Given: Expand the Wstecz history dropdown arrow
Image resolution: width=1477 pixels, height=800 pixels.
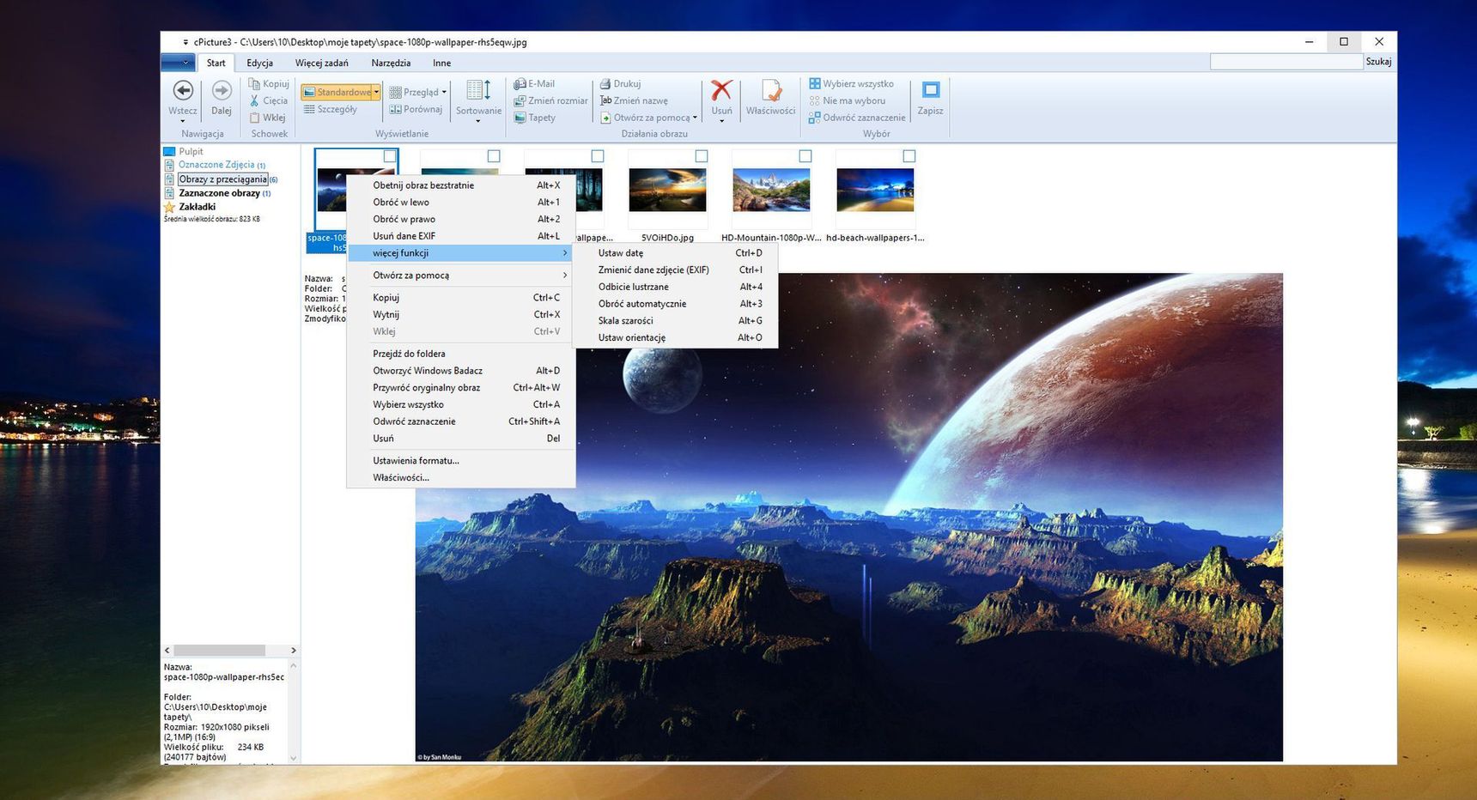Looking at the screenshot, I should [183, 121].
